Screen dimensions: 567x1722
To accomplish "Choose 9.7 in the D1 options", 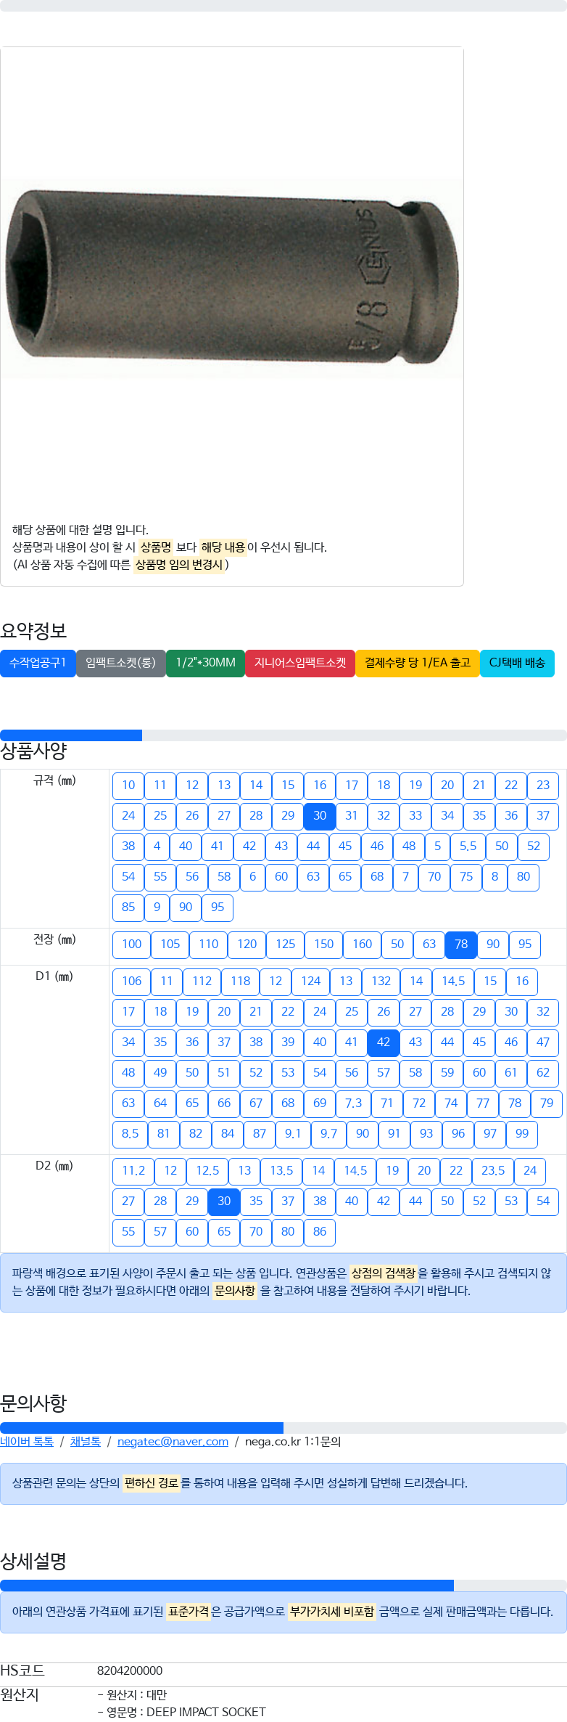I will [329, 1134].
